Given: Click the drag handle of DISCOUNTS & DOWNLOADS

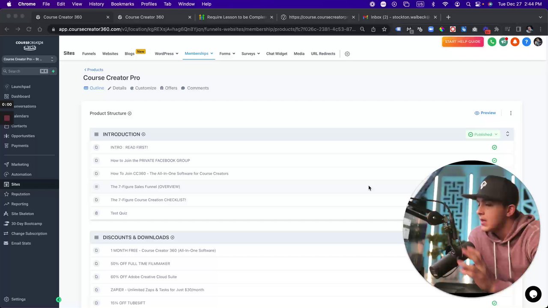Looking at the screenshot, I should [96, 237].
